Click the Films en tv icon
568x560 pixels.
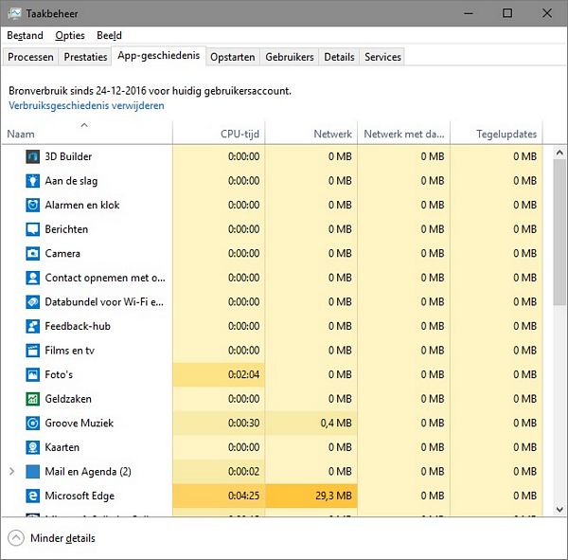[32, 351]
